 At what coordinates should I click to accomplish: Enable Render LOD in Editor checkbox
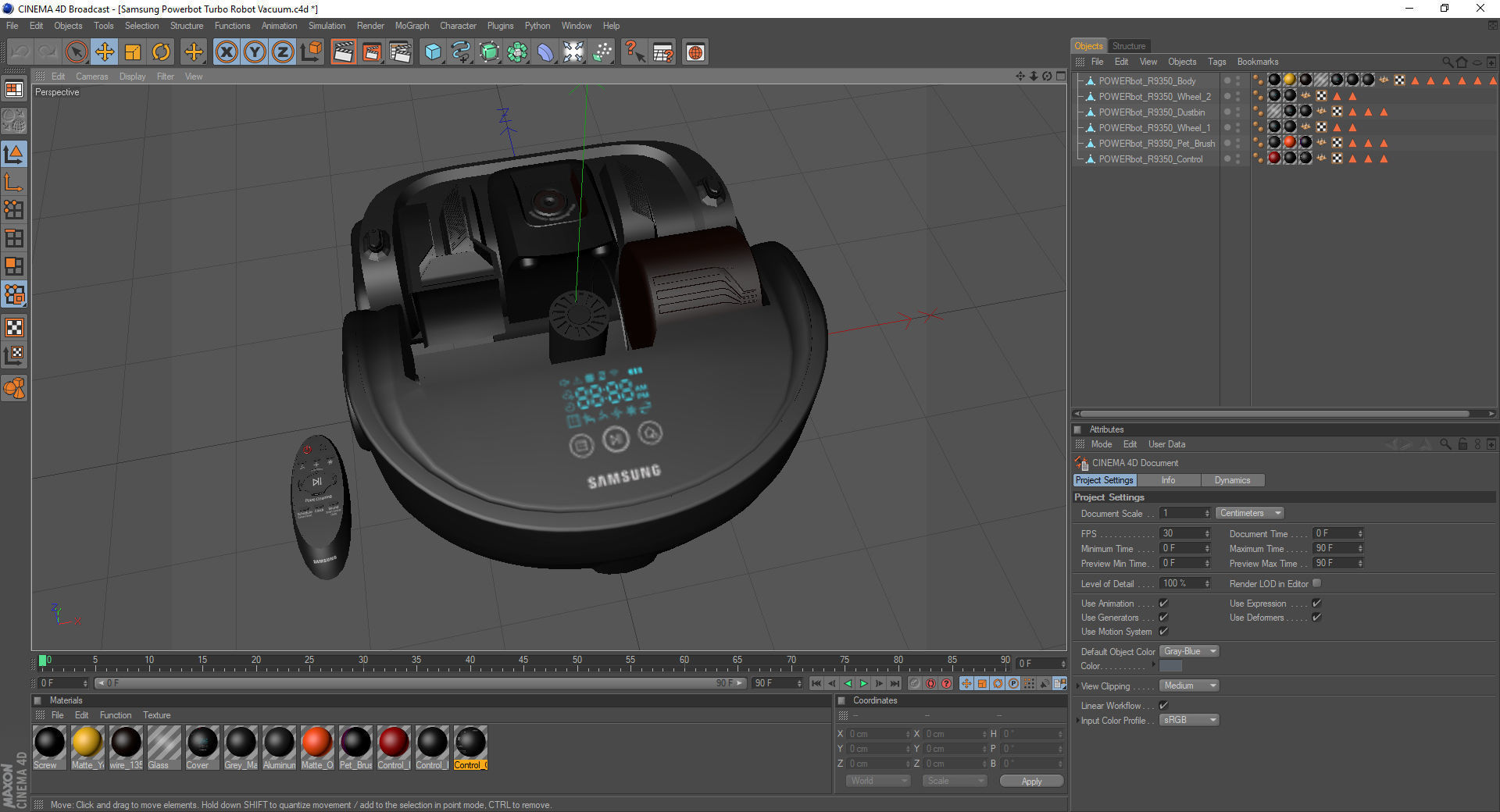pyautogui.click(x=1316, y=582)
